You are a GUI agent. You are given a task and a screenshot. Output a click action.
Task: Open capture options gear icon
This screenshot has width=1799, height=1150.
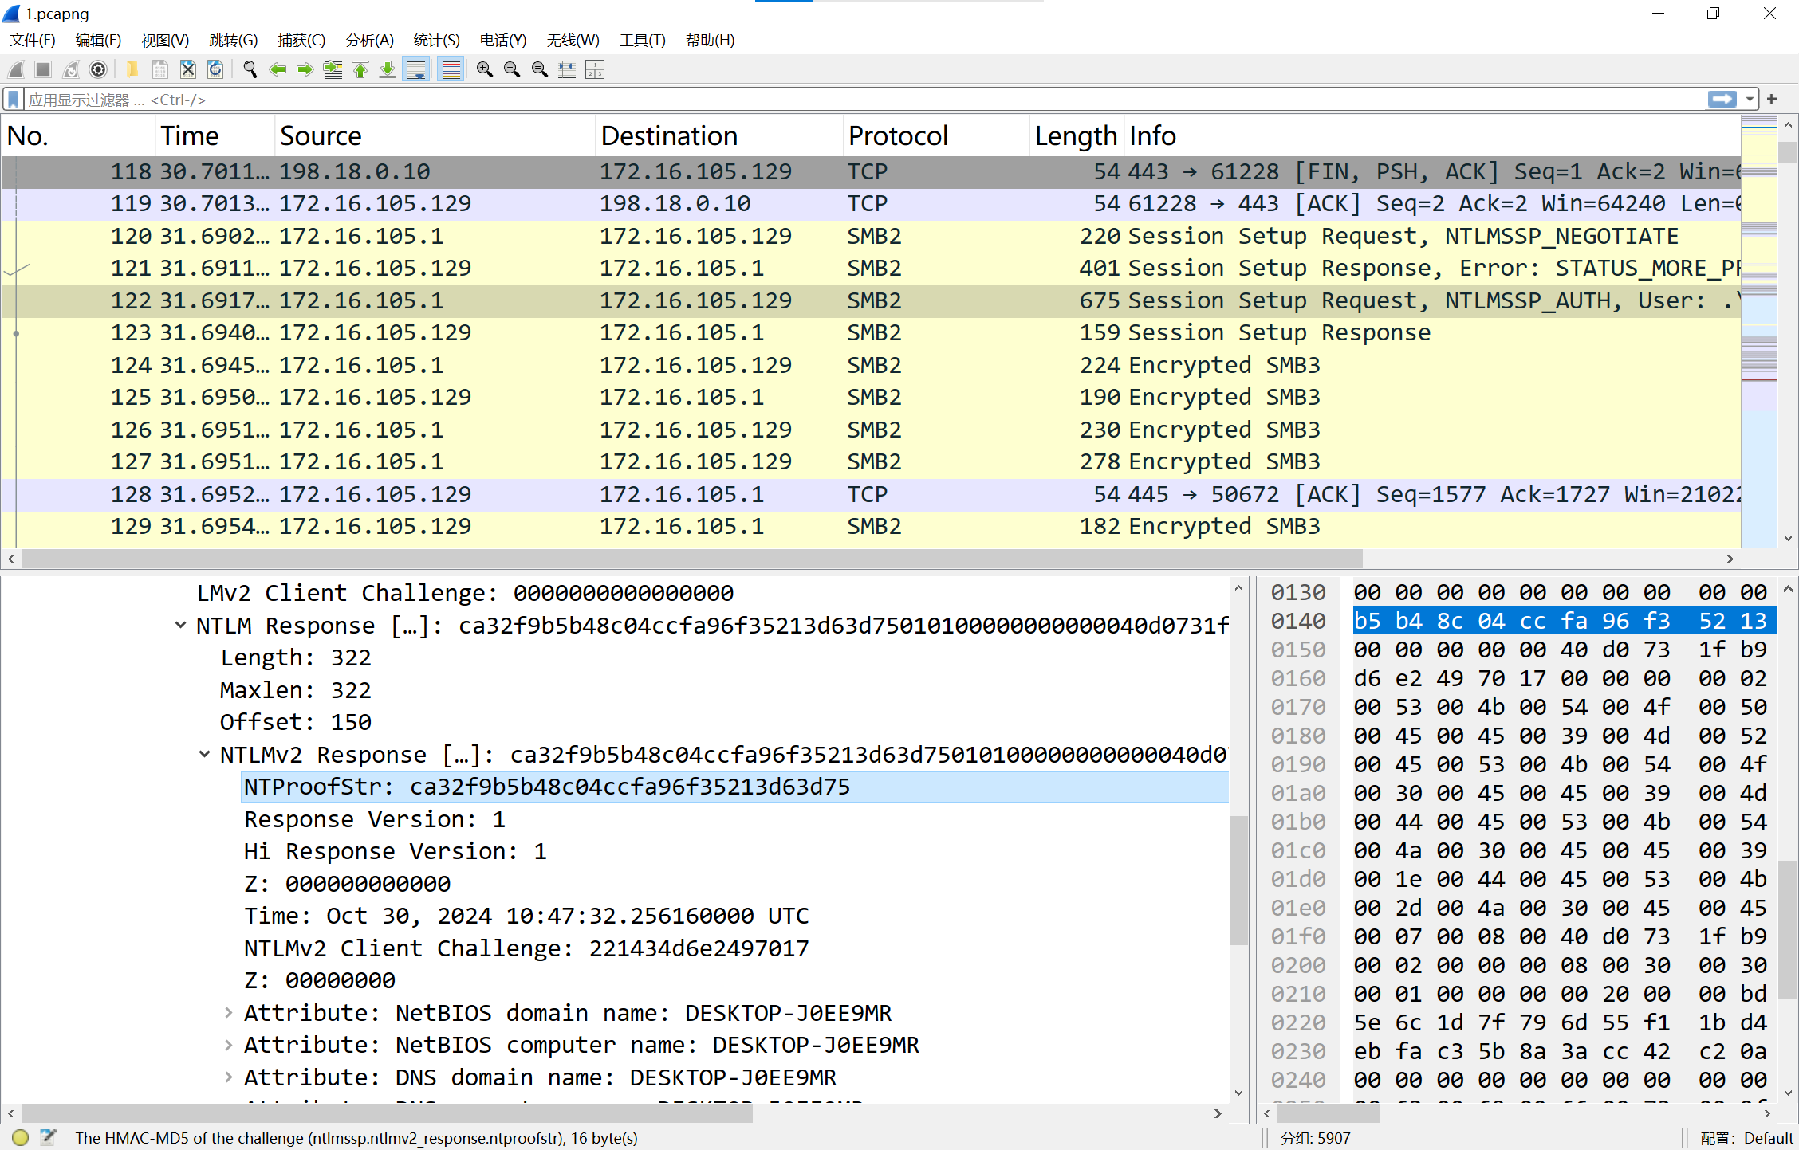click(x=98, y=70)
